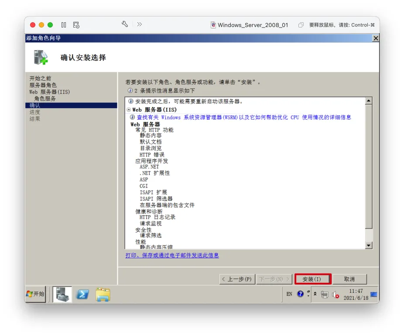
Task: Click the info icon beside "2 条提示性消息显示如下"
Action: pos(130,90)
